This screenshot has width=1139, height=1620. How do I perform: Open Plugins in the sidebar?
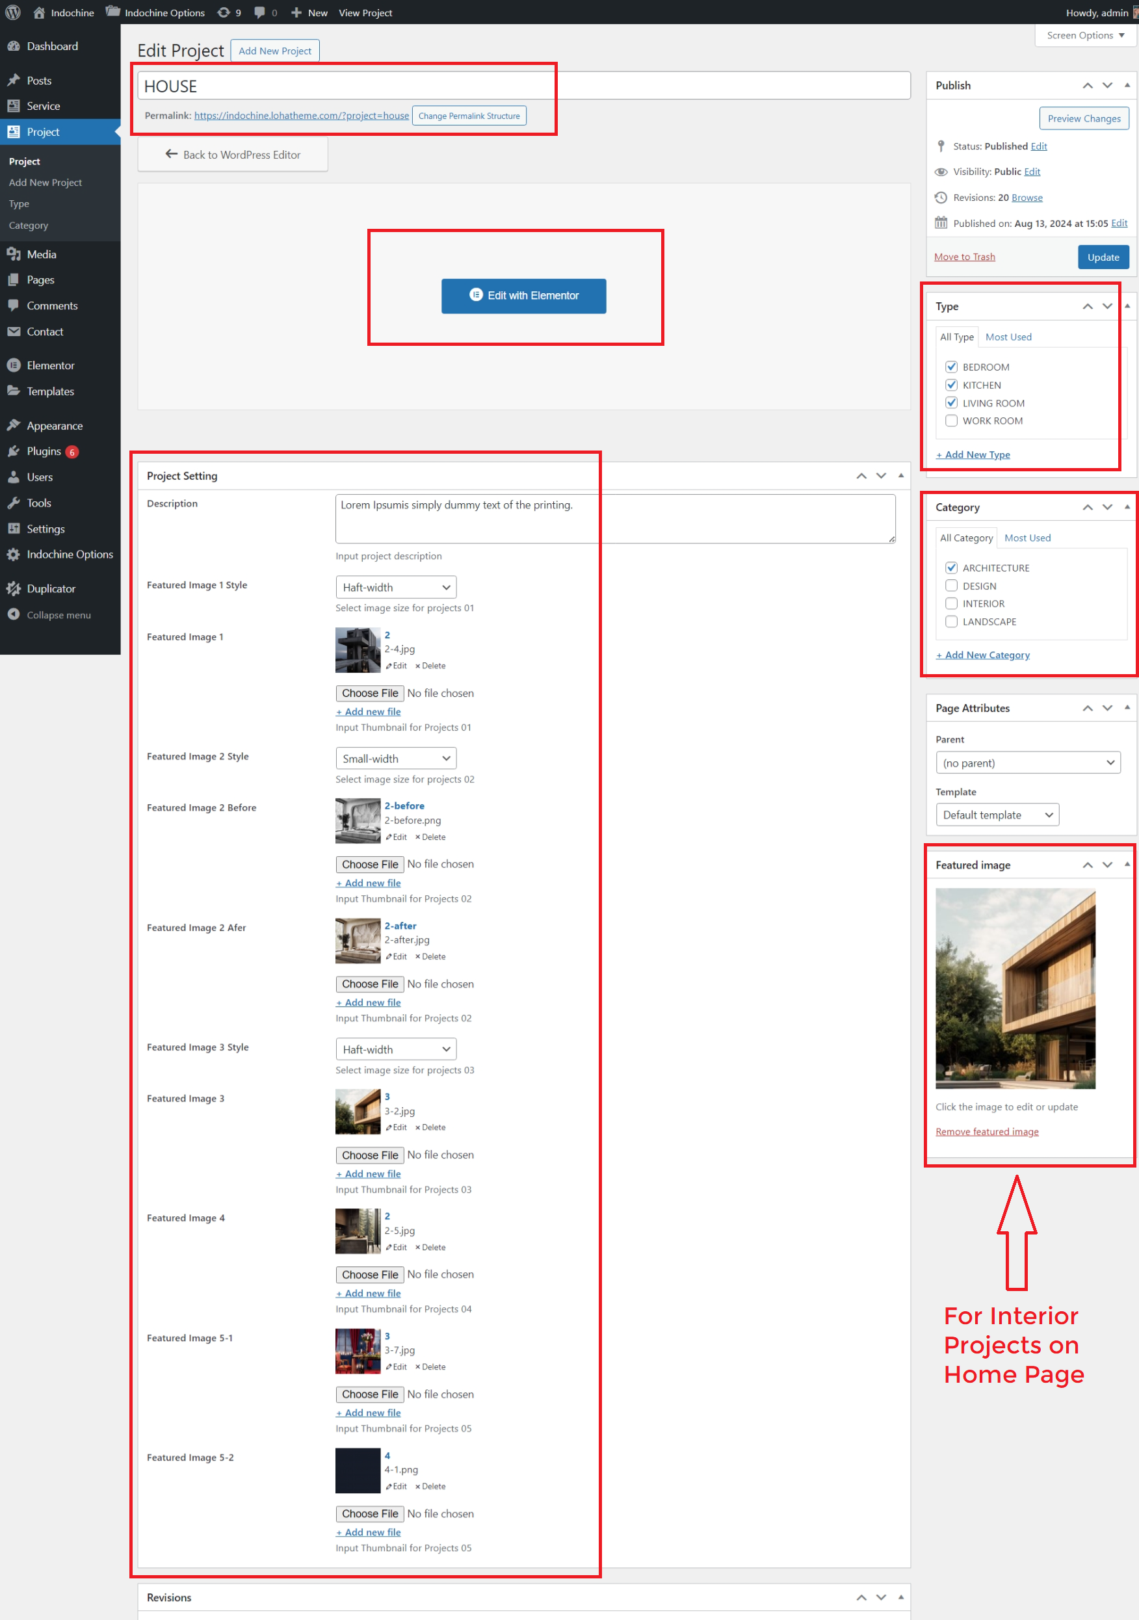[x=44, y=451]
